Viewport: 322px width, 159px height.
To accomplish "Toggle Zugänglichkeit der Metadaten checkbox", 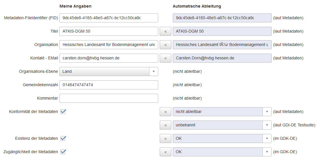I will coord(63,152).
